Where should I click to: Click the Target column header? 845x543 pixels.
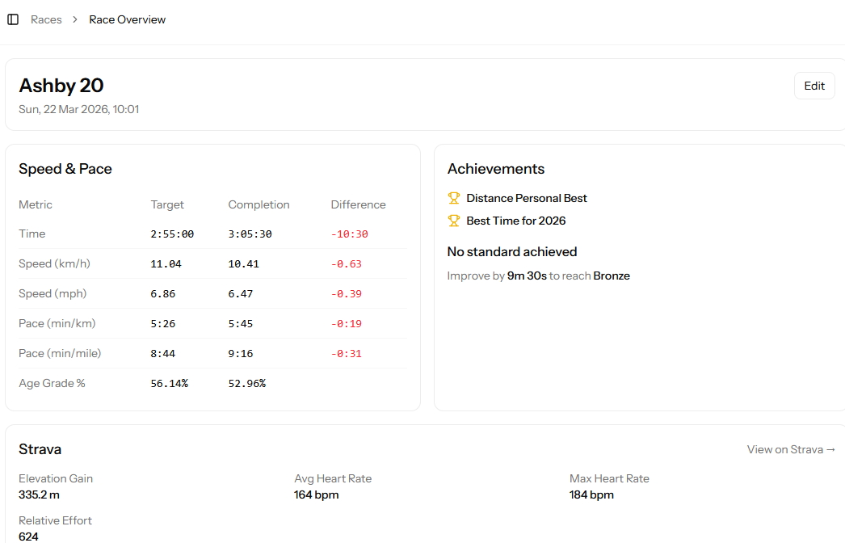coord(167,204)
